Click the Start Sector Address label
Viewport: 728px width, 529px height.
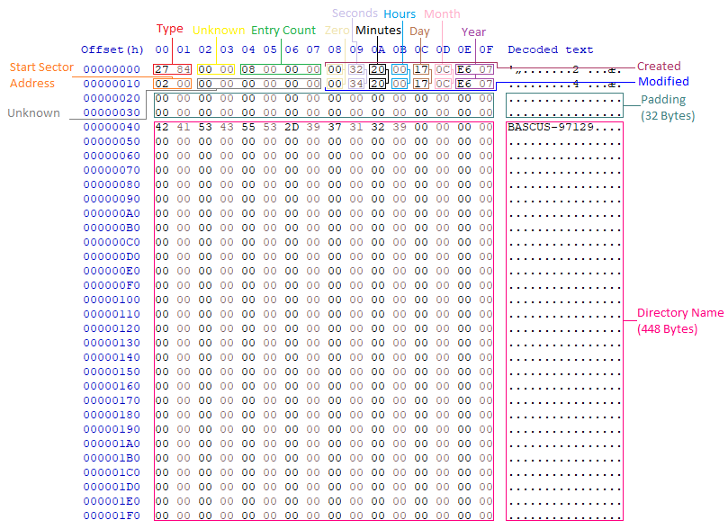click(41, 76)
